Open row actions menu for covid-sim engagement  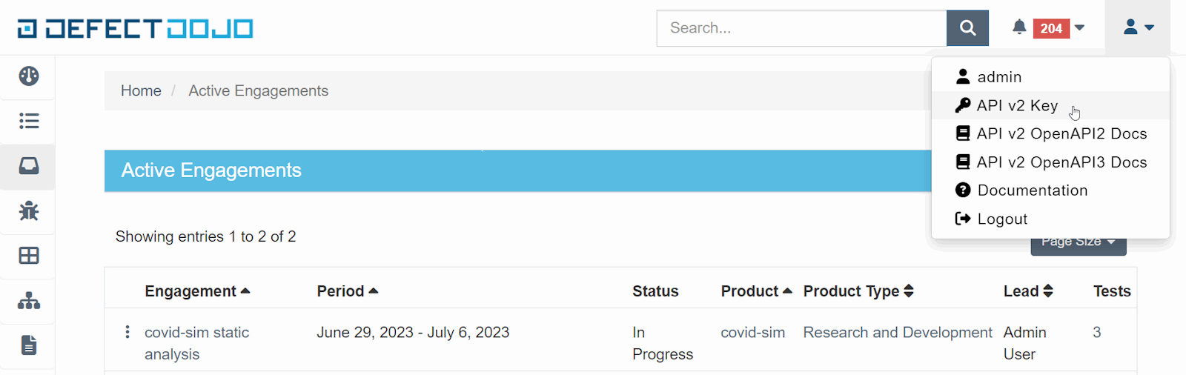coord(127,332)
